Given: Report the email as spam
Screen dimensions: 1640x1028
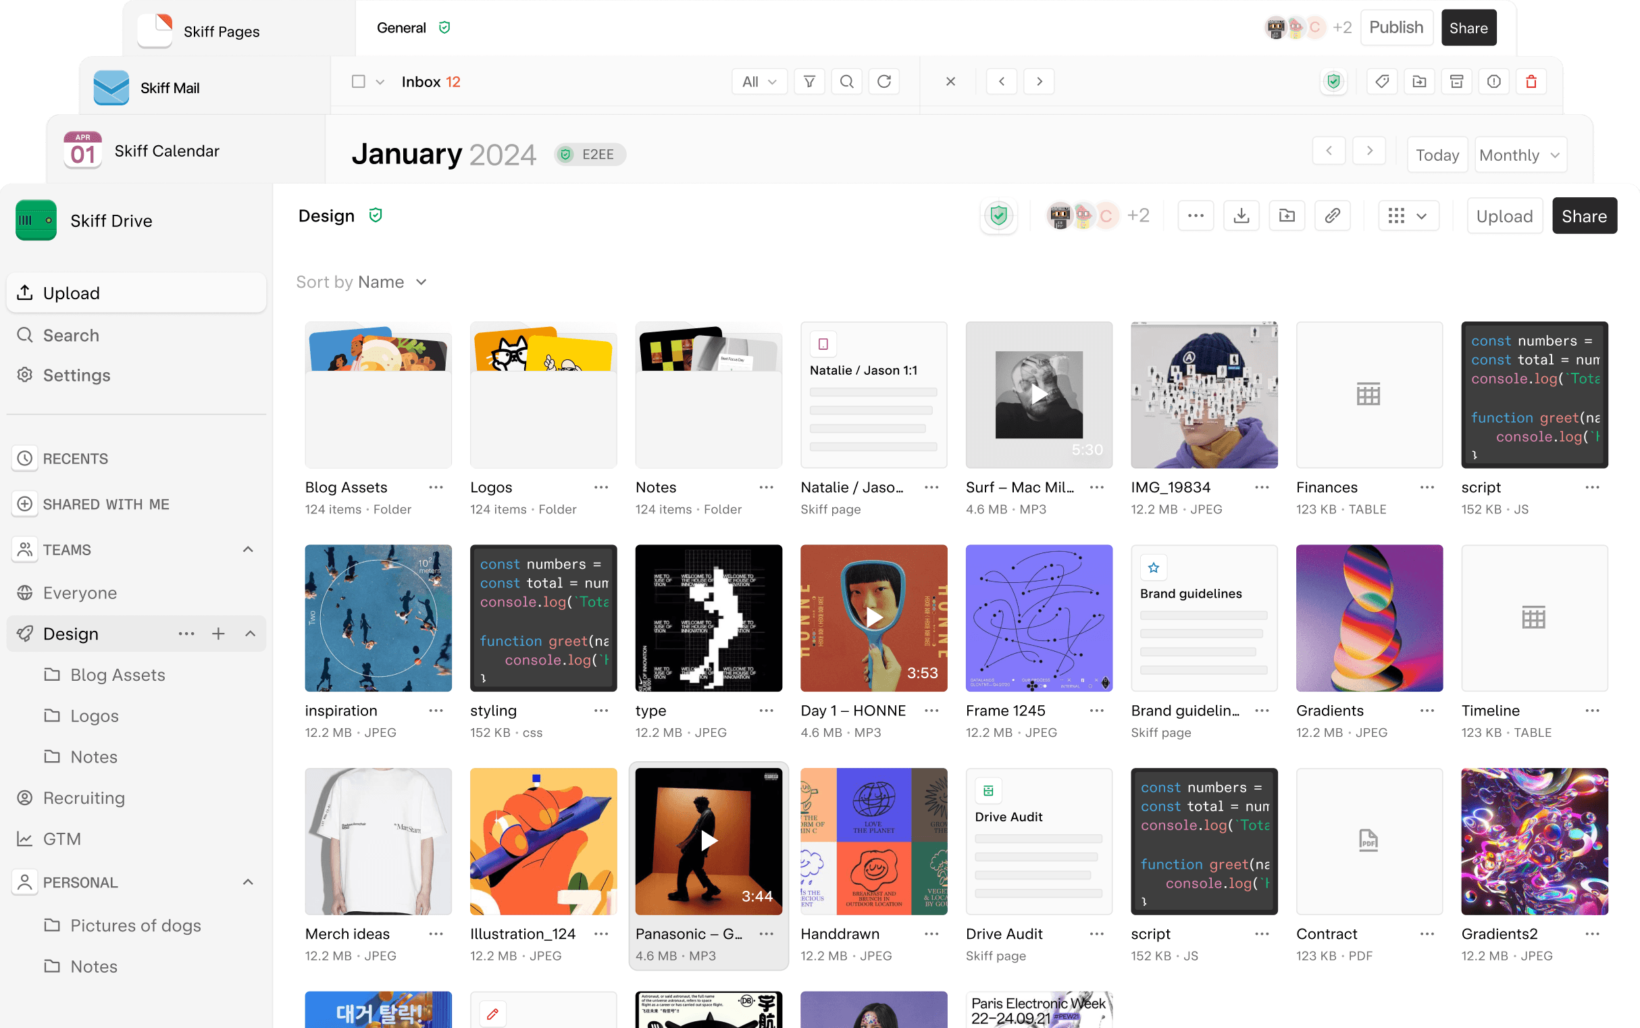Looking at the screenshot, I should (x=1493, y=81).
